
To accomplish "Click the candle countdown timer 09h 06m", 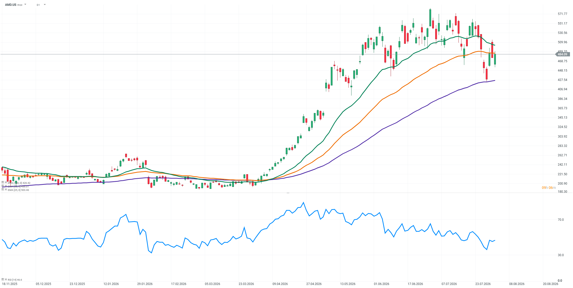I will (549, 188).
